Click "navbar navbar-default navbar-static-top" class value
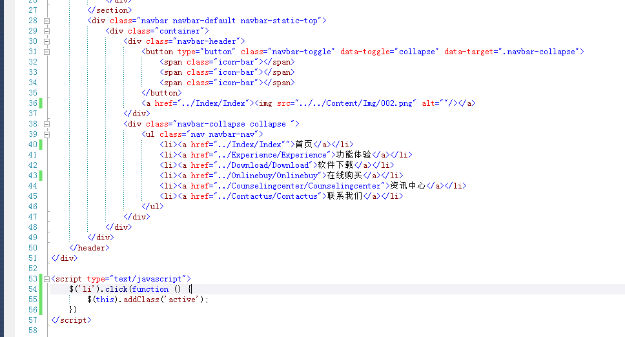 click(x=229, y=21)
